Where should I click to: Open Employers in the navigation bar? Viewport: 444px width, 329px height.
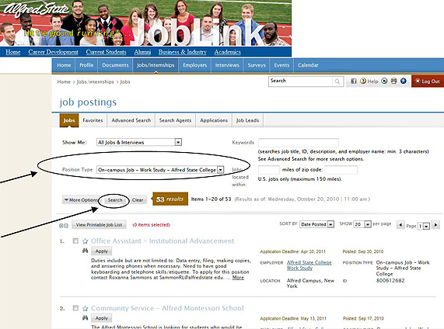point(195,65)
